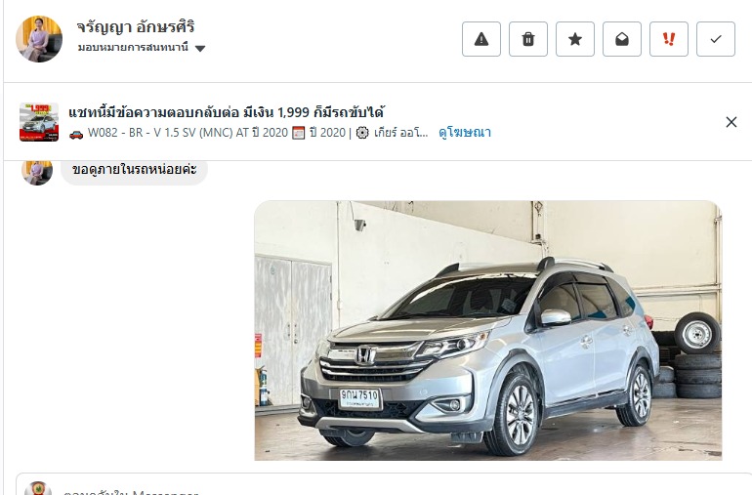Click the ดูโฆษณา view ad link
This screenshot has height=495, width=752.
click(465, 133)
